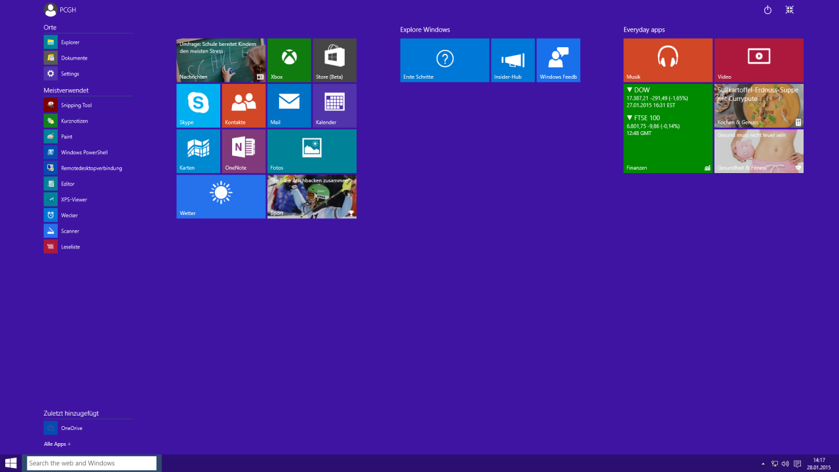Click the Orte section heading

50,28
